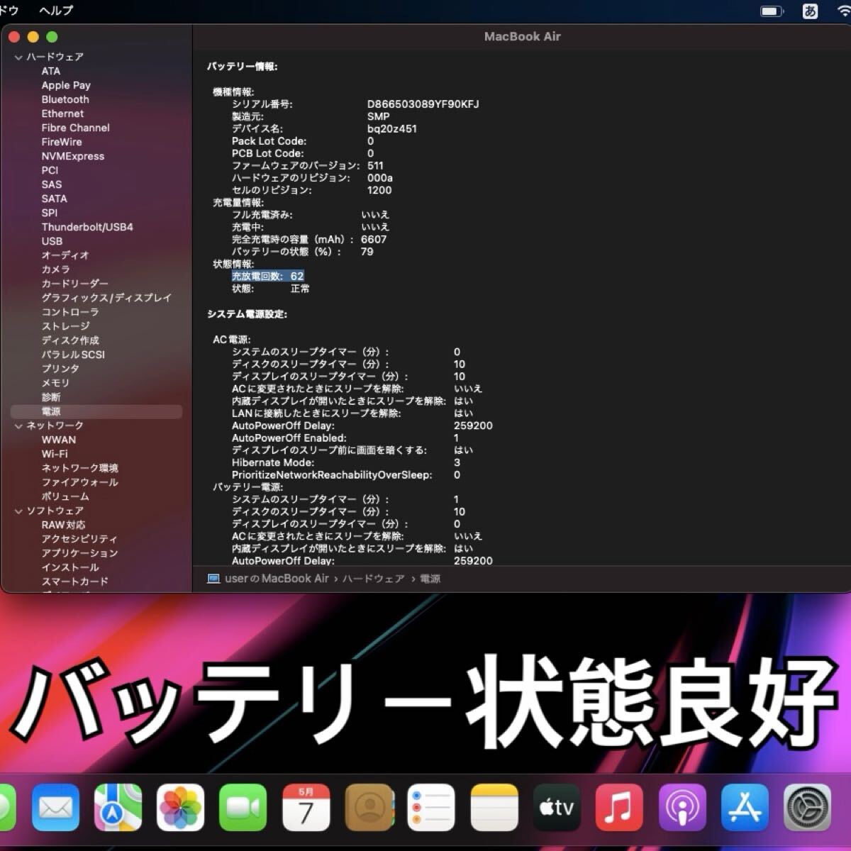Launch Reminders from the Dock
851x851 pixels.
(431, 807)
